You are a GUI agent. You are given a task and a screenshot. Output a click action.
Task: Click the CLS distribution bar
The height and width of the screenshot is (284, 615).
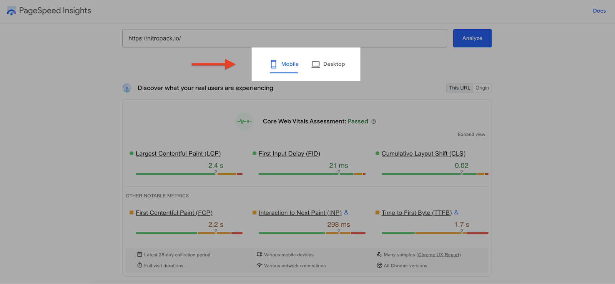[x=435, y=174]
